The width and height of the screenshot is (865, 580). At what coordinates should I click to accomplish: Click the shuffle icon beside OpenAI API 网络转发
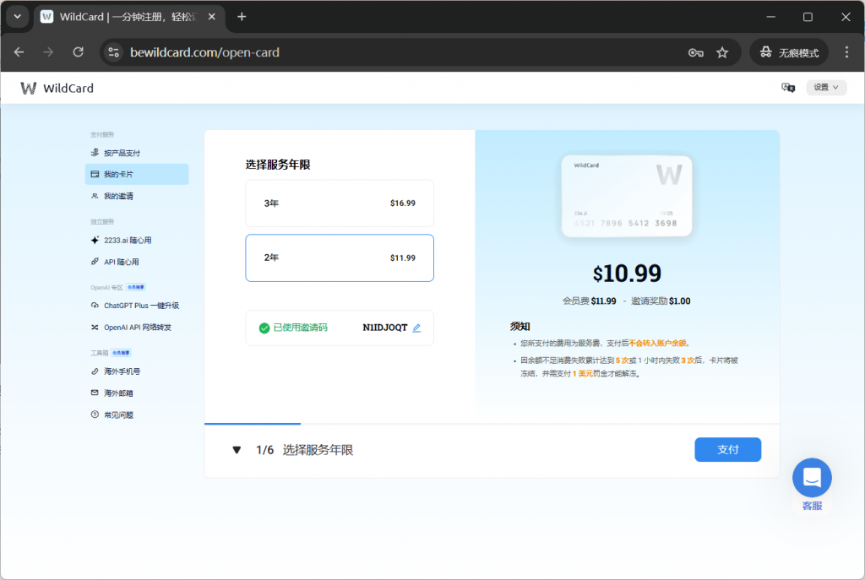click(x=95, y=328)
